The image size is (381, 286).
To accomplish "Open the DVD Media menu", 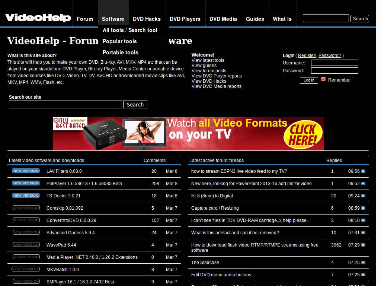I will point(223,19).
